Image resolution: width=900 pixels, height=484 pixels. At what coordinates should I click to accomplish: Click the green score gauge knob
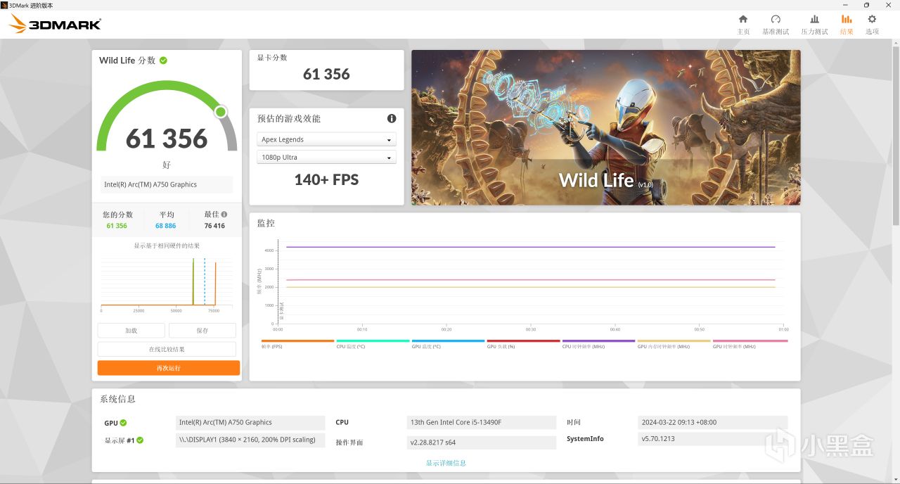[221, 112]
